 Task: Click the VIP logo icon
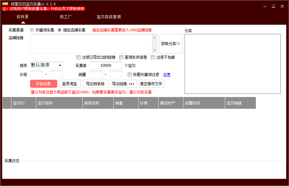pyautogui.click(x=5, y=4)
